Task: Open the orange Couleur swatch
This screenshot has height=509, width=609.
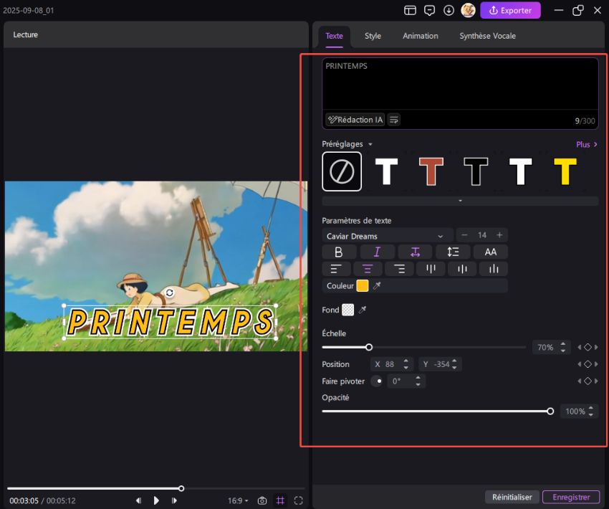Action: click(363, 285)
